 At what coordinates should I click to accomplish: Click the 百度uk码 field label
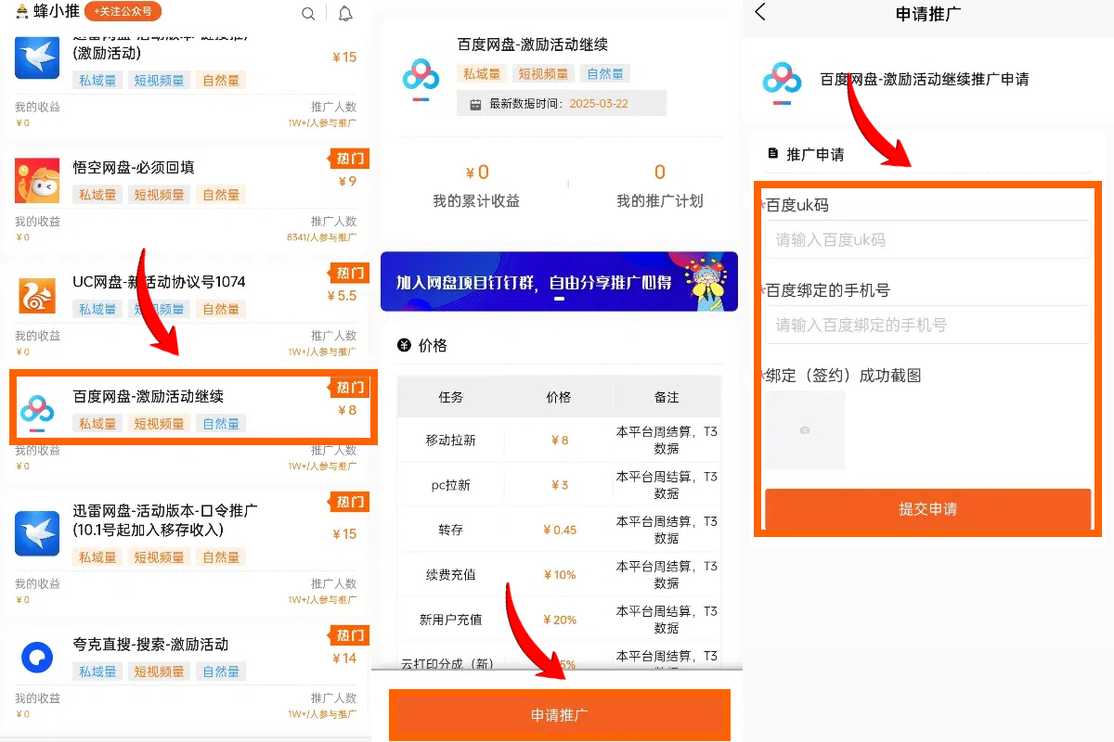tap(797, 205)
